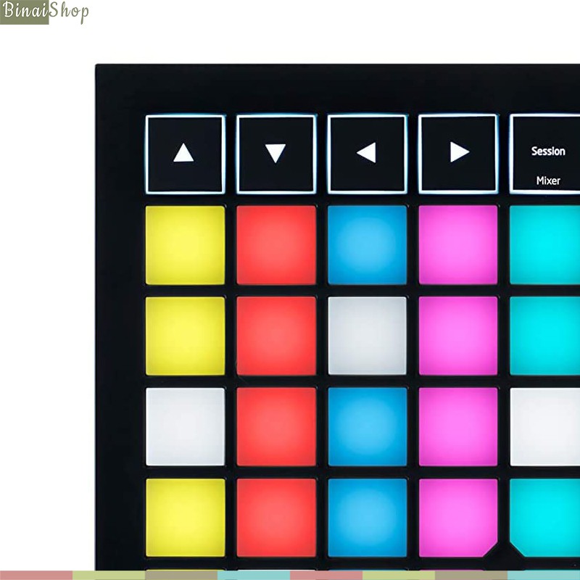This screenshot has height=580, width=580.
Task: Trigger the yellow pad in second row
Action: pos(186,336)
